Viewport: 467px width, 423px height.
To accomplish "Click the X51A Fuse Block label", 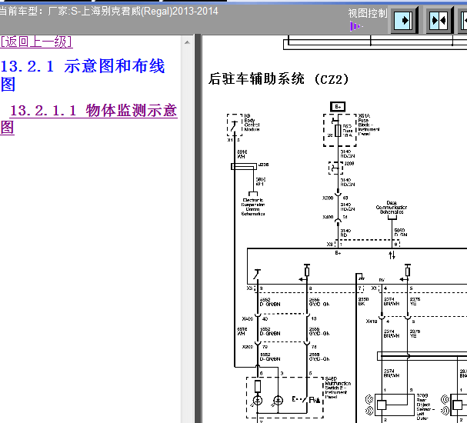I will pos(369,125).
